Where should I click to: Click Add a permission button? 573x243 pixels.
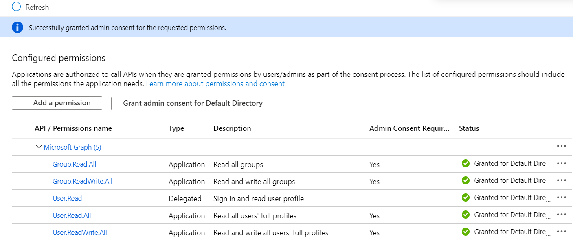[x=57, y=103]
